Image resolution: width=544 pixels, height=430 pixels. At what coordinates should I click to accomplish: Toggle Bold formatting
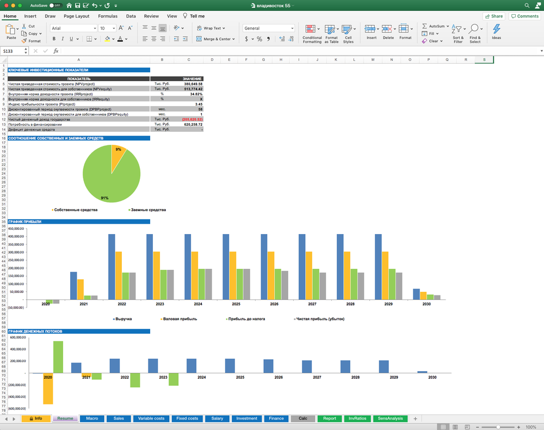pos(54,39)
